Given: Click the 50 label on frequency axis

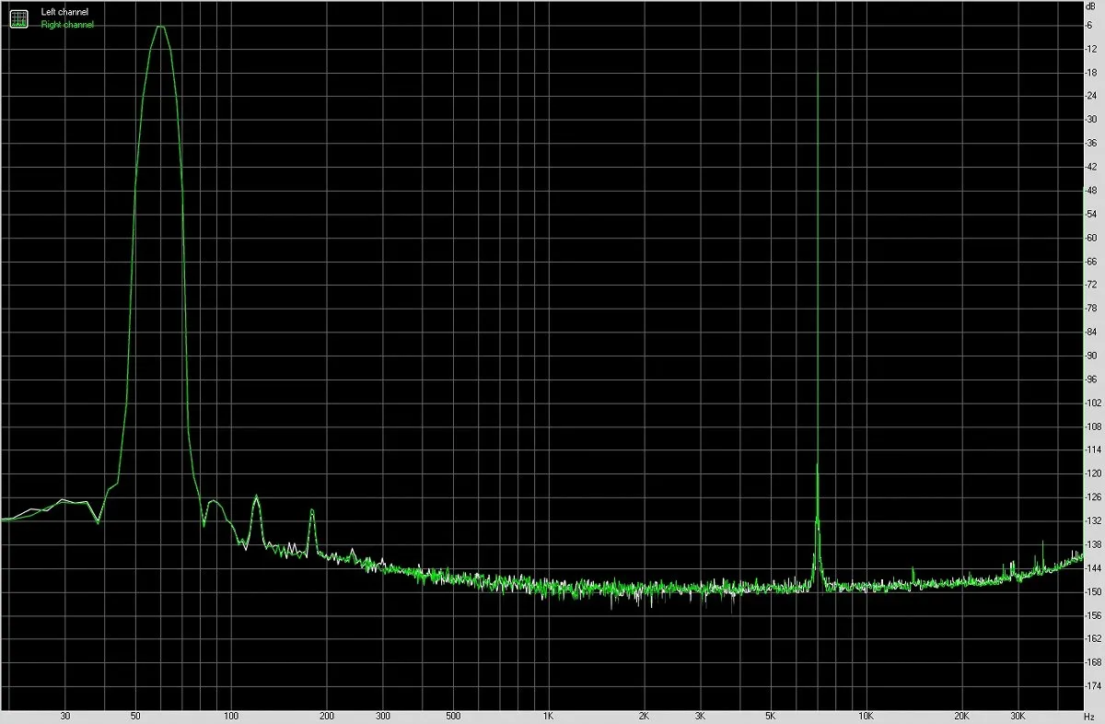Looking at the screenshot, I should pyautogui.click(x=135, y=716).
